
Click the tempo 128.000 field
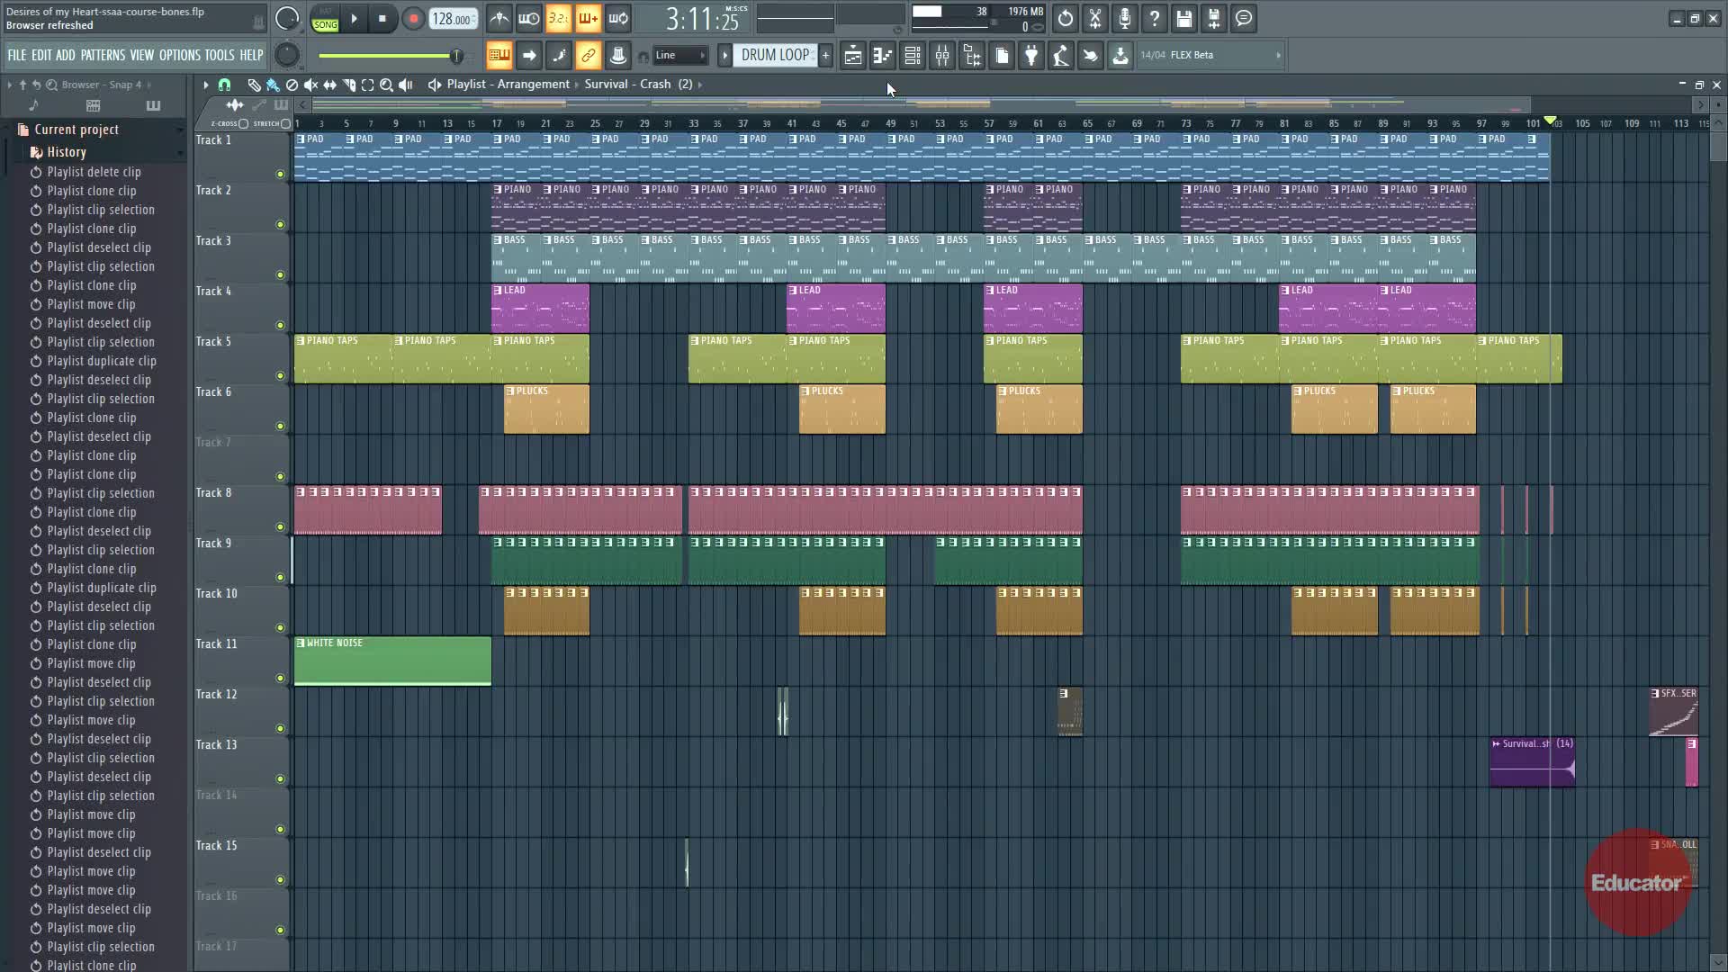point(453,19)
